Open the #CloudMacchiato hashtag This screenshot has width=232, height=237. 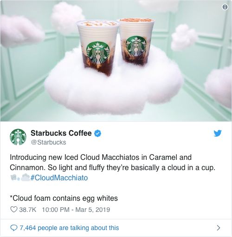59,178
